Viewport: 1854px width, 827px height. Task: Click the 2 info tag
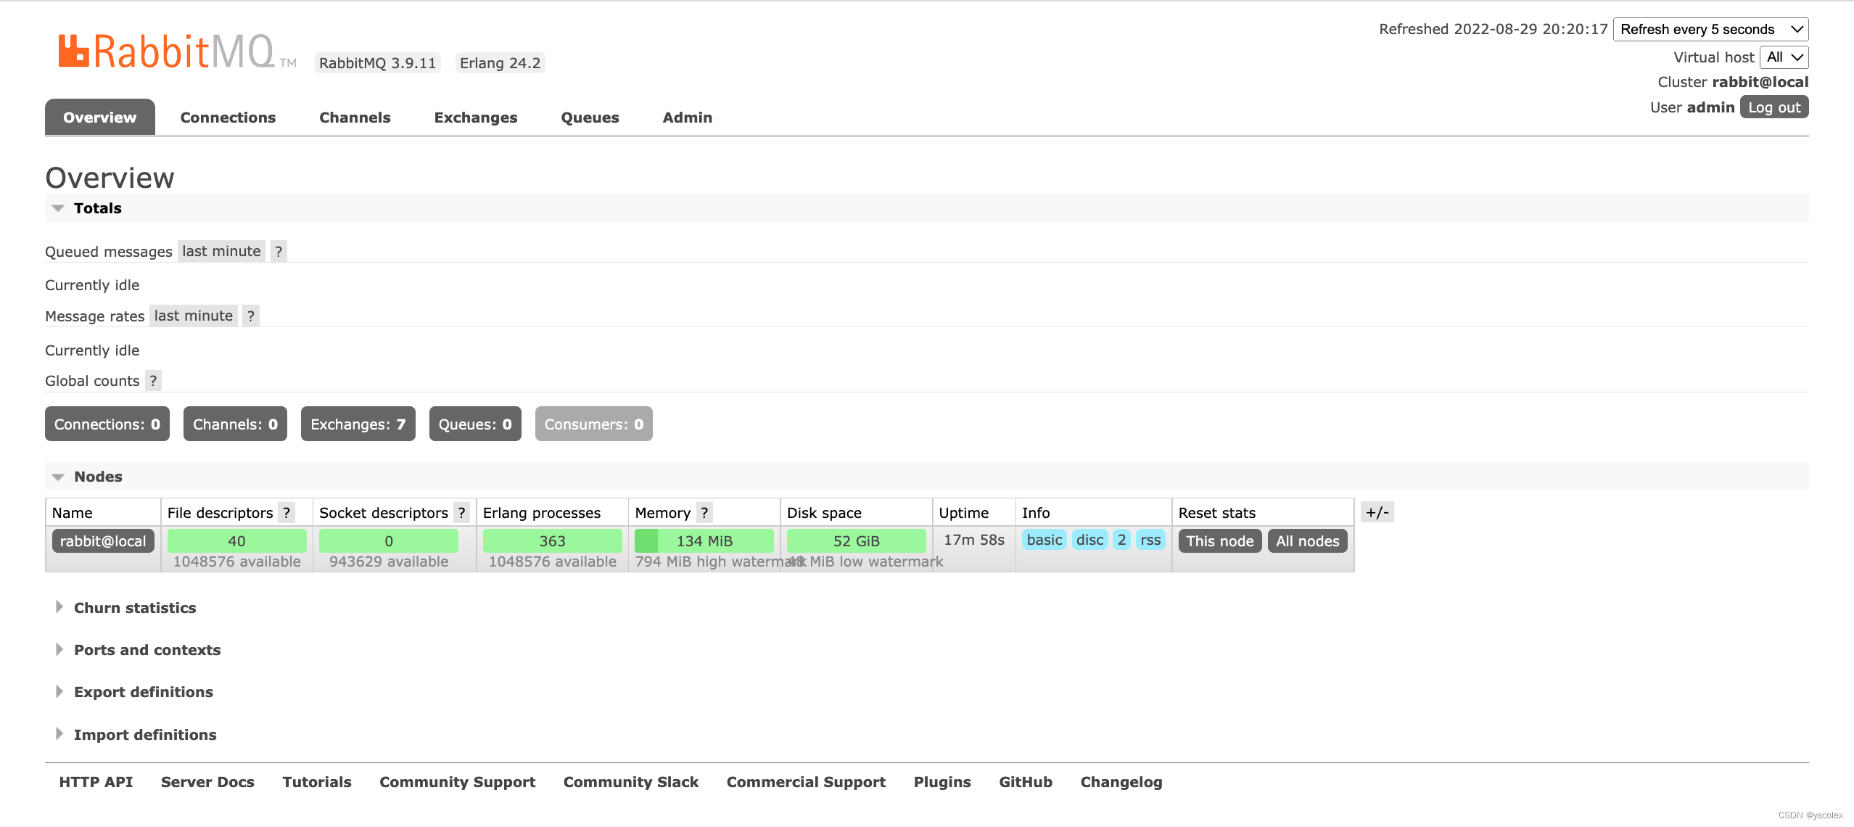(x=1121, y=540)
